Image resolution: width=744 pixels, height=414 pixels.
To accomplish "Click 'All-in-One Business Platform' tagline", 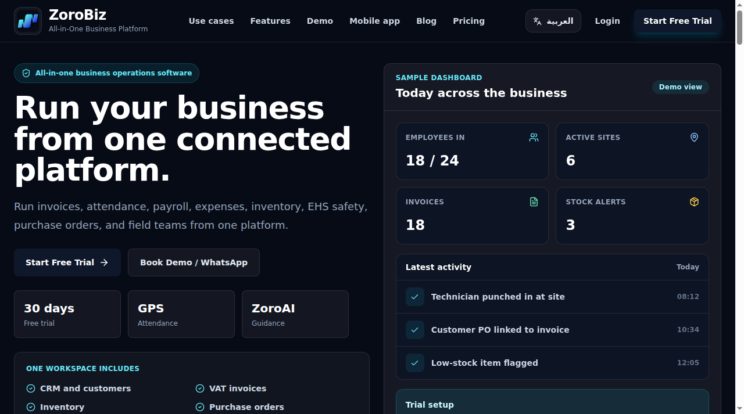I will [98, 29].
